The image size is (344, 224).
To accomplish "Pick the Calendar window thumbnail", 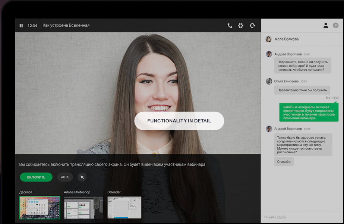I will pos(124,208).
